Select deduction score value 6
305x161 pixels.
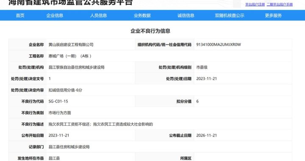pyautogui.click(x=197, y=101)
